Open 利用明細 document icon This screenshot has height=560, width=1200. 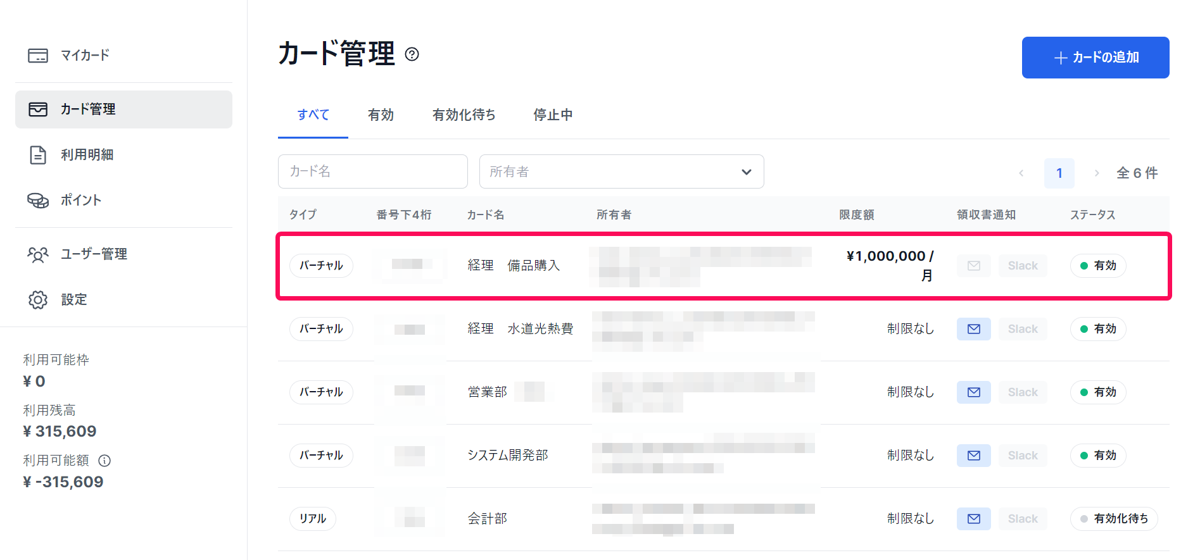pyautogui.click(x=38, y=154)
